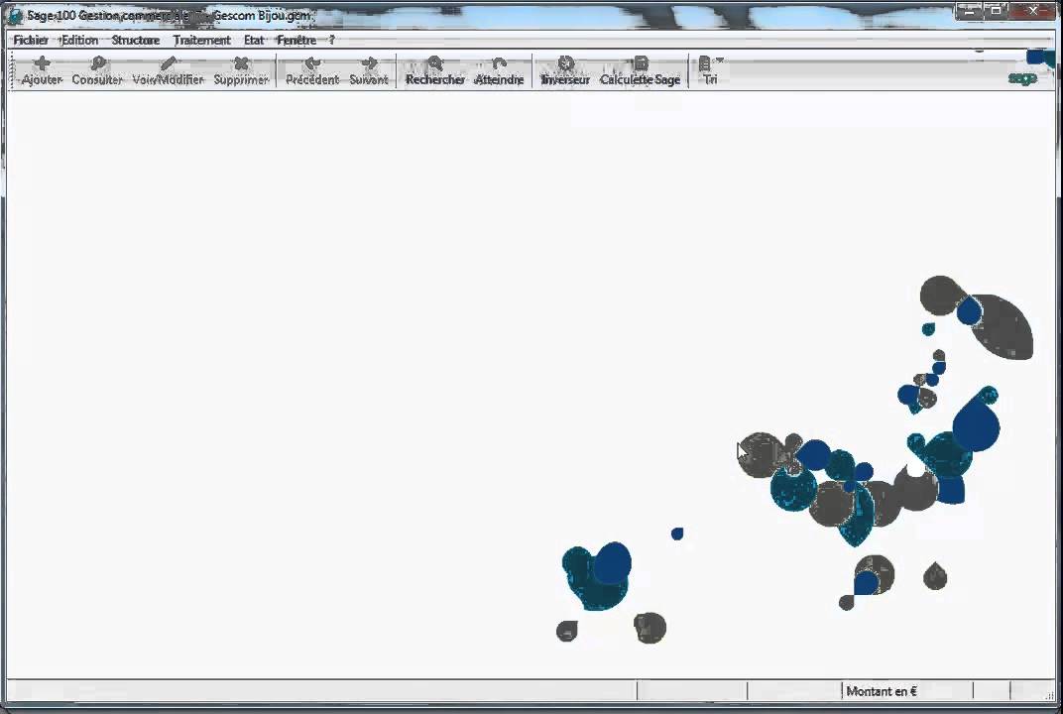1063x714 pixels.
Task: Maximize the Sage 100 window
Action: (x=996, y=11)
